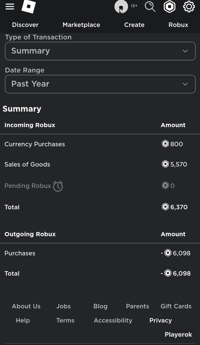Click the chevron arrow on Past Year

(185, 84)
